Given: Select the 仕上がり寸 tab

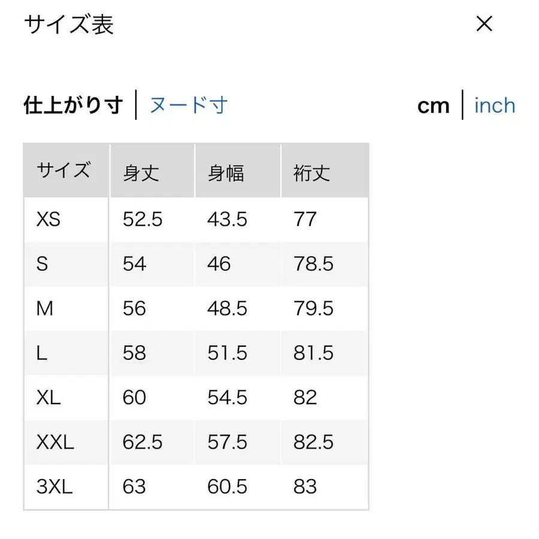Looking at the screenshot, I should tap(72, 105).
